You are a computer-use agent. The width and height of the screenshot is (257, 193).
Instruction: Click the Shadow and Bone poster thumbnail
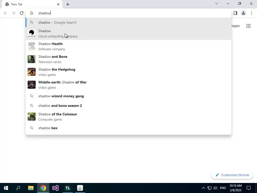[x=32, y=59]
